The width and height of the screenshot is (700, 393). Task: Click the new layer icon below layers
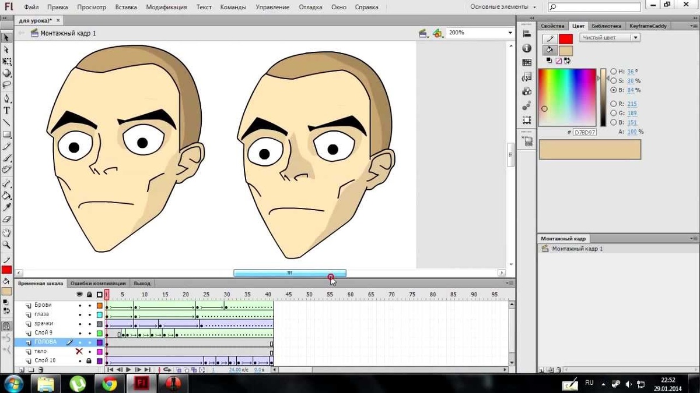pyautogui.click(x=22, y=370)
